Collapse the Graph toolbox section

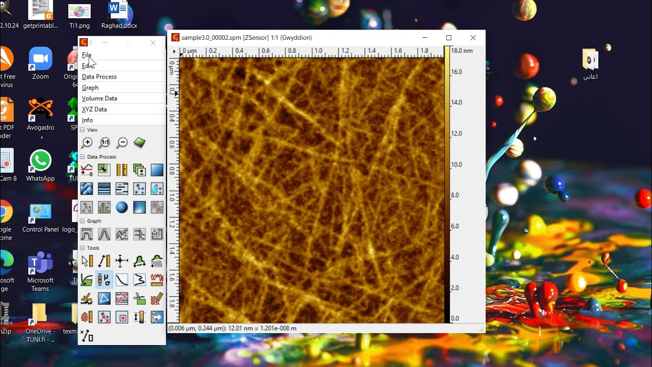pyautogui.click(x=83, y=221)
